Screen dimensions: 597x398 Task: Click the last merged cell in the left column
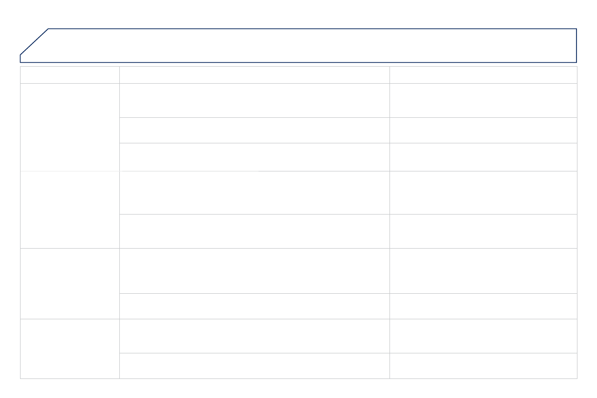pyautogui.click(x=70, y=348)
